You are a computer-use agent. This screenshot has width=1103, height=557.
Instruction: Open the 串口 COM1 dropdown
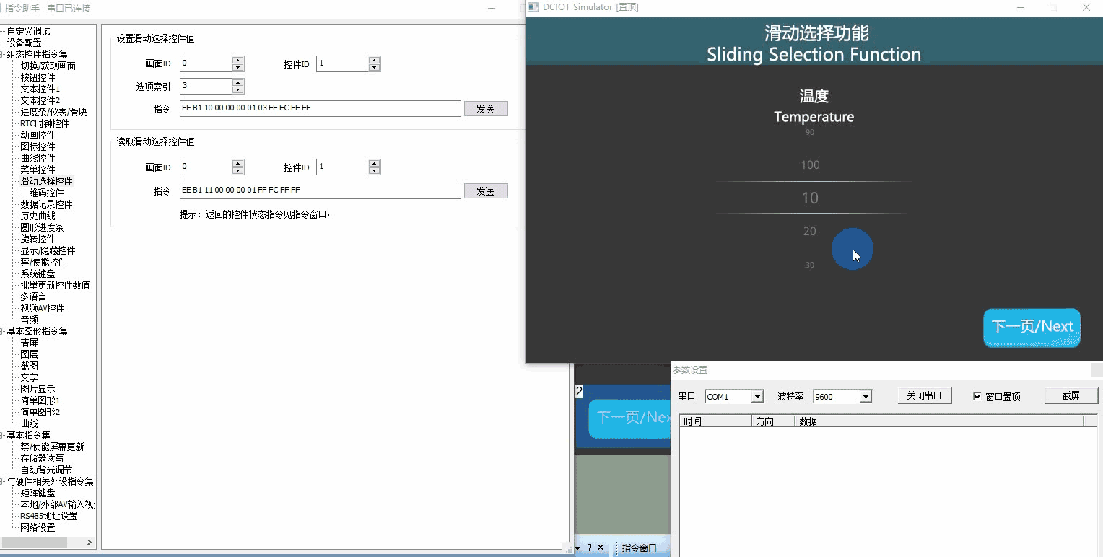click(x=757, y=396)
